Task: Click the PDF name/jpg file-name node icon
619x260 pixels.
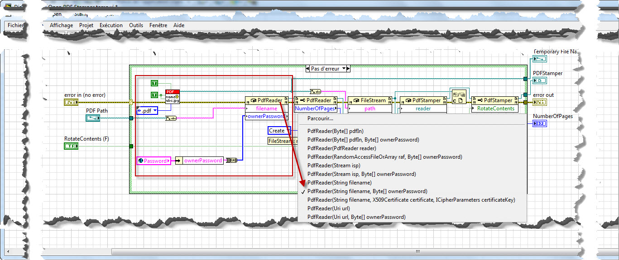Action: (x=173, y=97)
